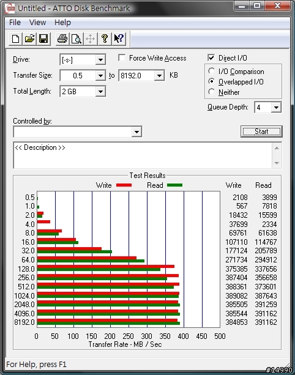
Task: Expand the Transfer Size minimum 0.5 dropdown
Action: tap(100, 76)
